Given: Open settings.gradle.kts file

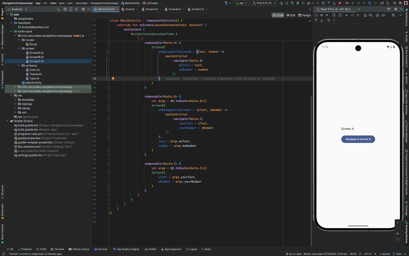Looking at the screenshot, I should pos(30,155).
